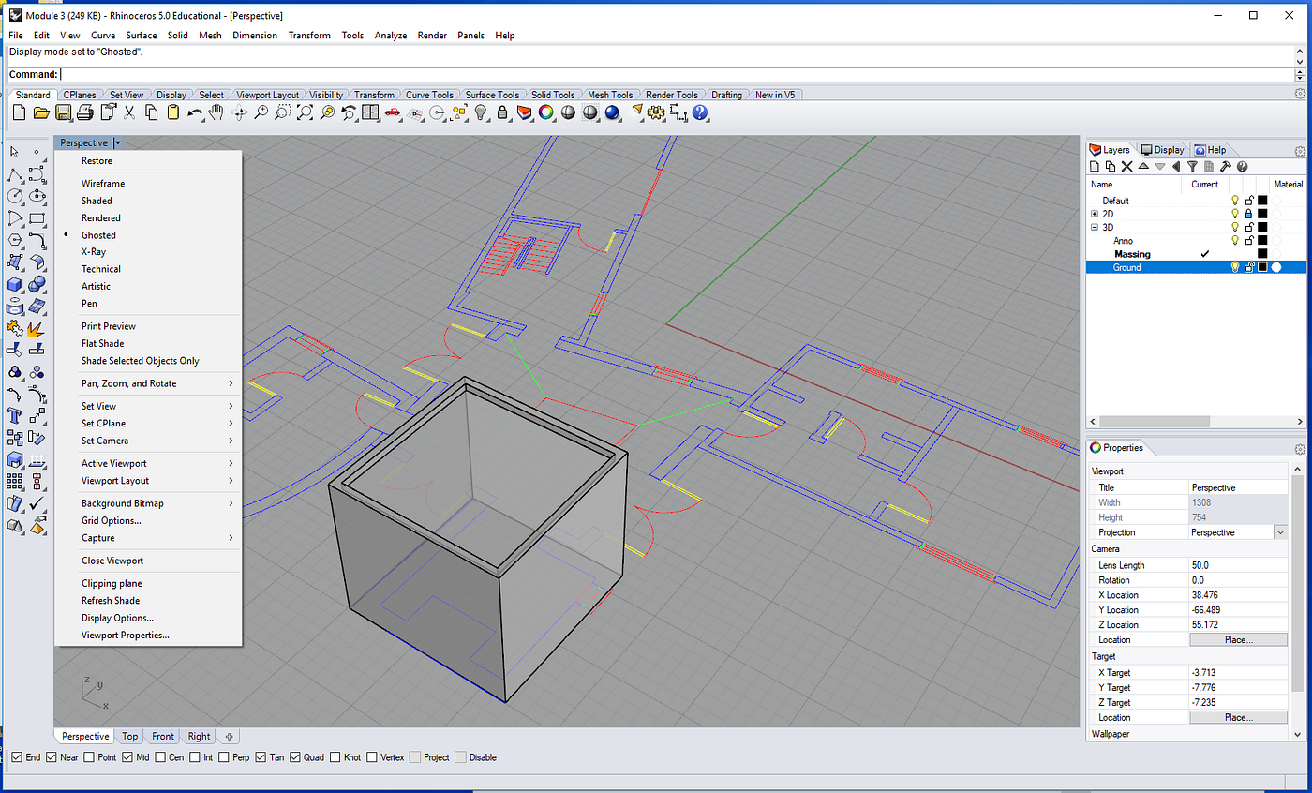
Task: Click the Zoom Extents toolbar icon
Action: point(305,112)
